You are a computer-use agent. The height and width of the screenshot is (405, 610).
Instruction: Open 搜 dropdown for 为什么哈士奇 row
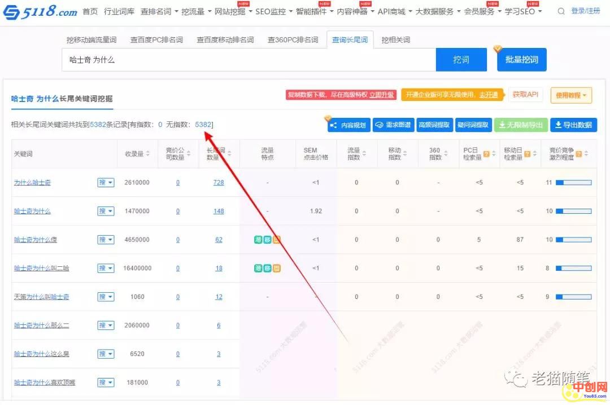point(106,183)
